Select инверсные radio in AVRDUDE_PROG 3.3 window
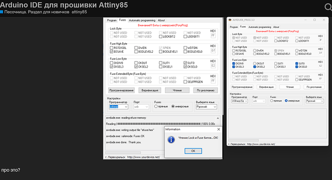This screenshot has width=332, height=180. click(x=286, y=101)
